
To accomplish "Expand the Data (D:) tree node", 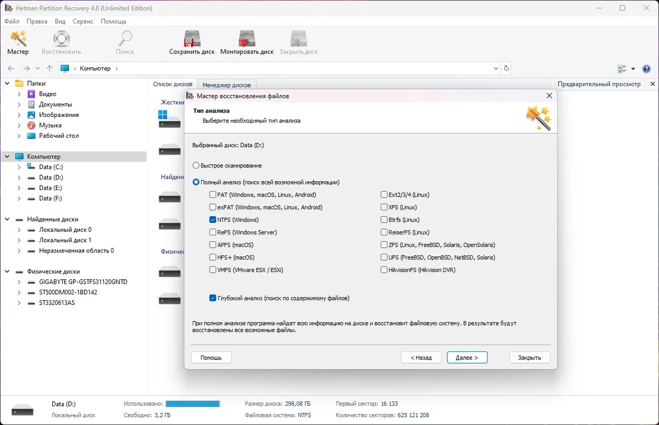I will pos(19,177).
